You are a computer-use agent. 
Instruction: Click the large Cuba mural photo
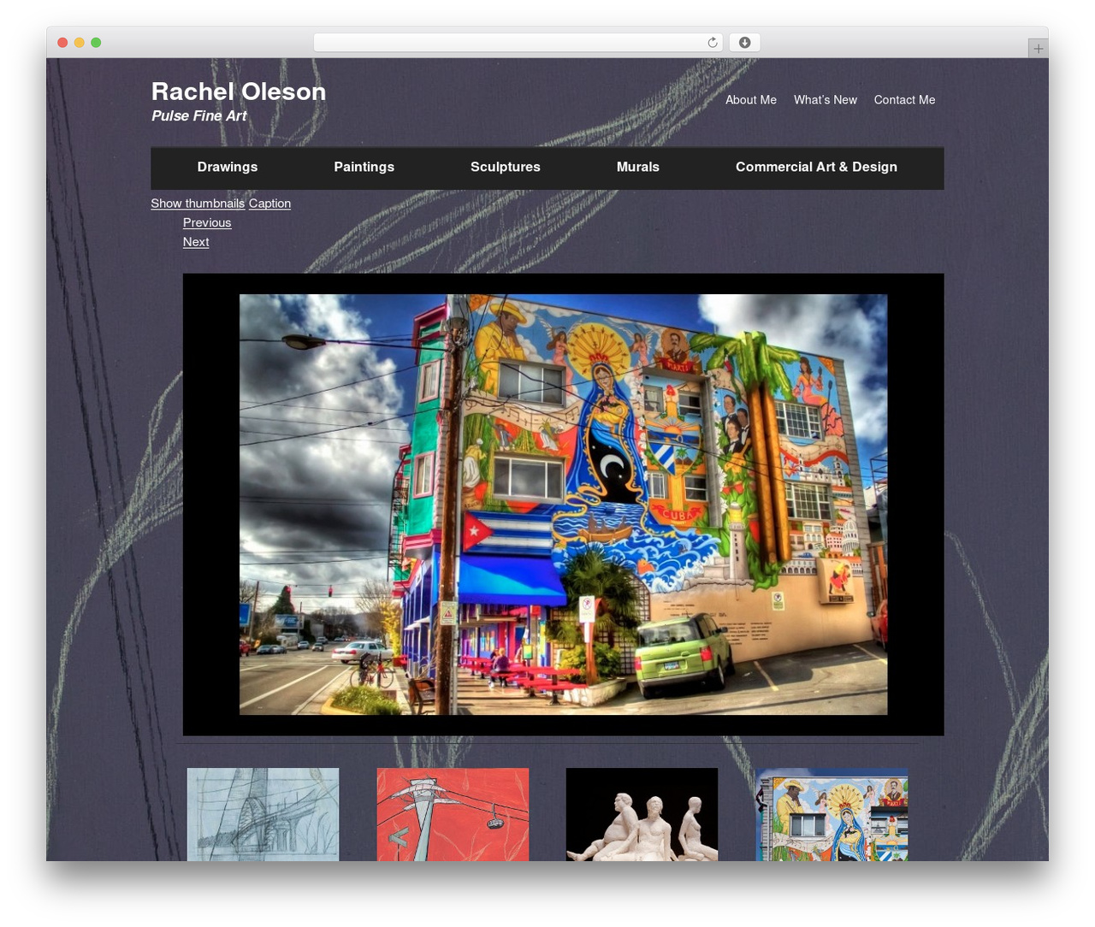coord(563,505)
